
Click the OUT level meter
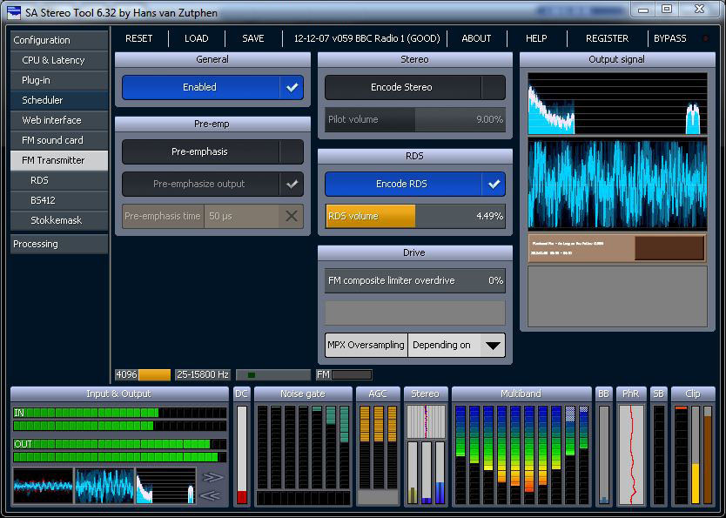point(120,450)
